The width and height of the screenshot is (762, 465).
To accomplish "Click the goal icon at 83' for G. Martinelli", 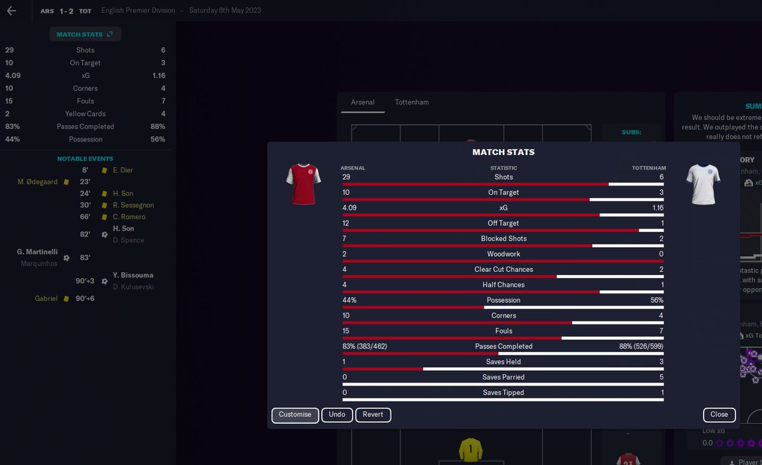I will pos(65,258).
